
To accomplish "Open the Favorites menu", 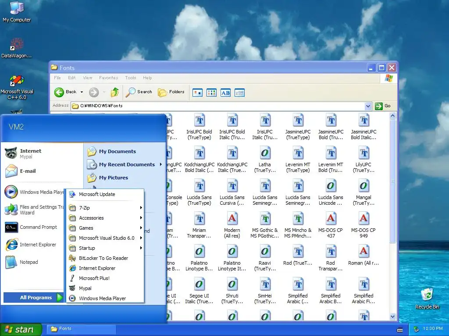I will [x=109, y=78].
